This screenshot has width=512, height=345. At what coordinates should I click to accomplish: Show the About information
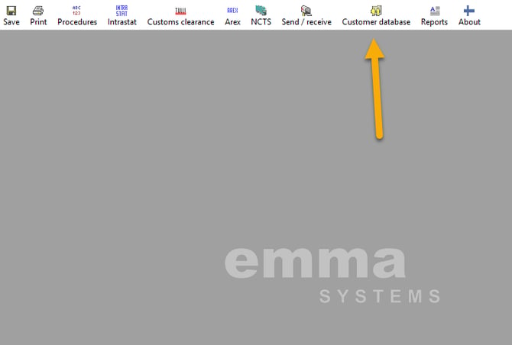pyautogui.click(x=469, y=15)
